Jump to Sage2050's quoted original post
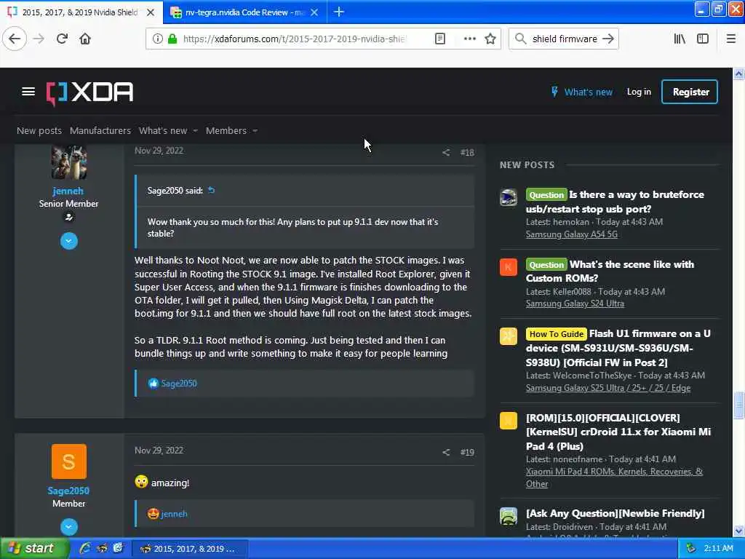This screenshot has height=559, width=745. click(212, 190)
